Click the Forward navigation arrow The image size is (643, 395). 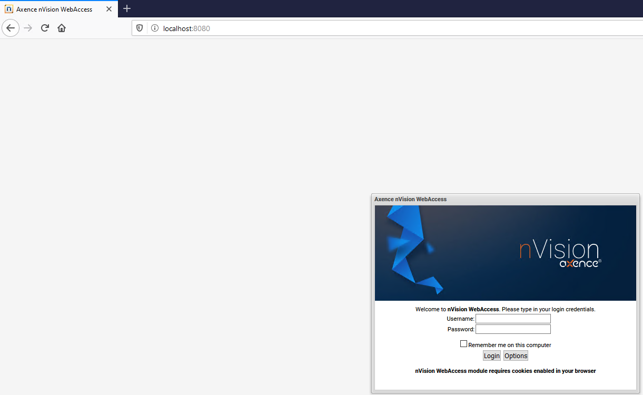pos(28,28)
